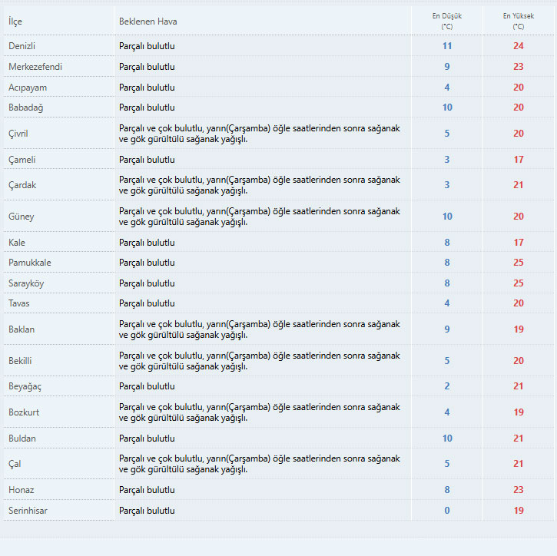Screen dimensions: 557x556
Task: Click Denizli's high temperature value 24
Action: (519, 46)
